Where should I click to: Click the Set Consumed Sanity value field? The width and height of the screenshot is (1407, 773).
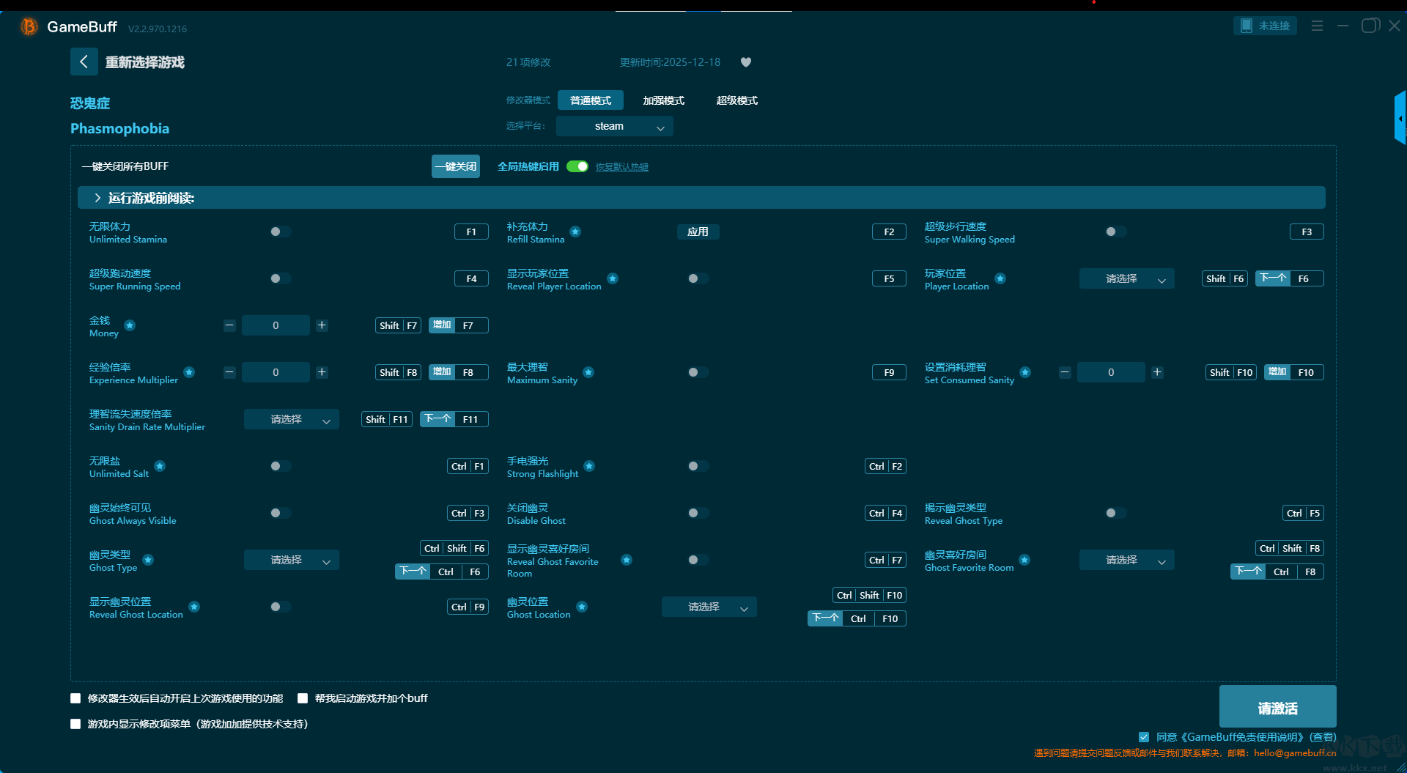coord(1110,372)
